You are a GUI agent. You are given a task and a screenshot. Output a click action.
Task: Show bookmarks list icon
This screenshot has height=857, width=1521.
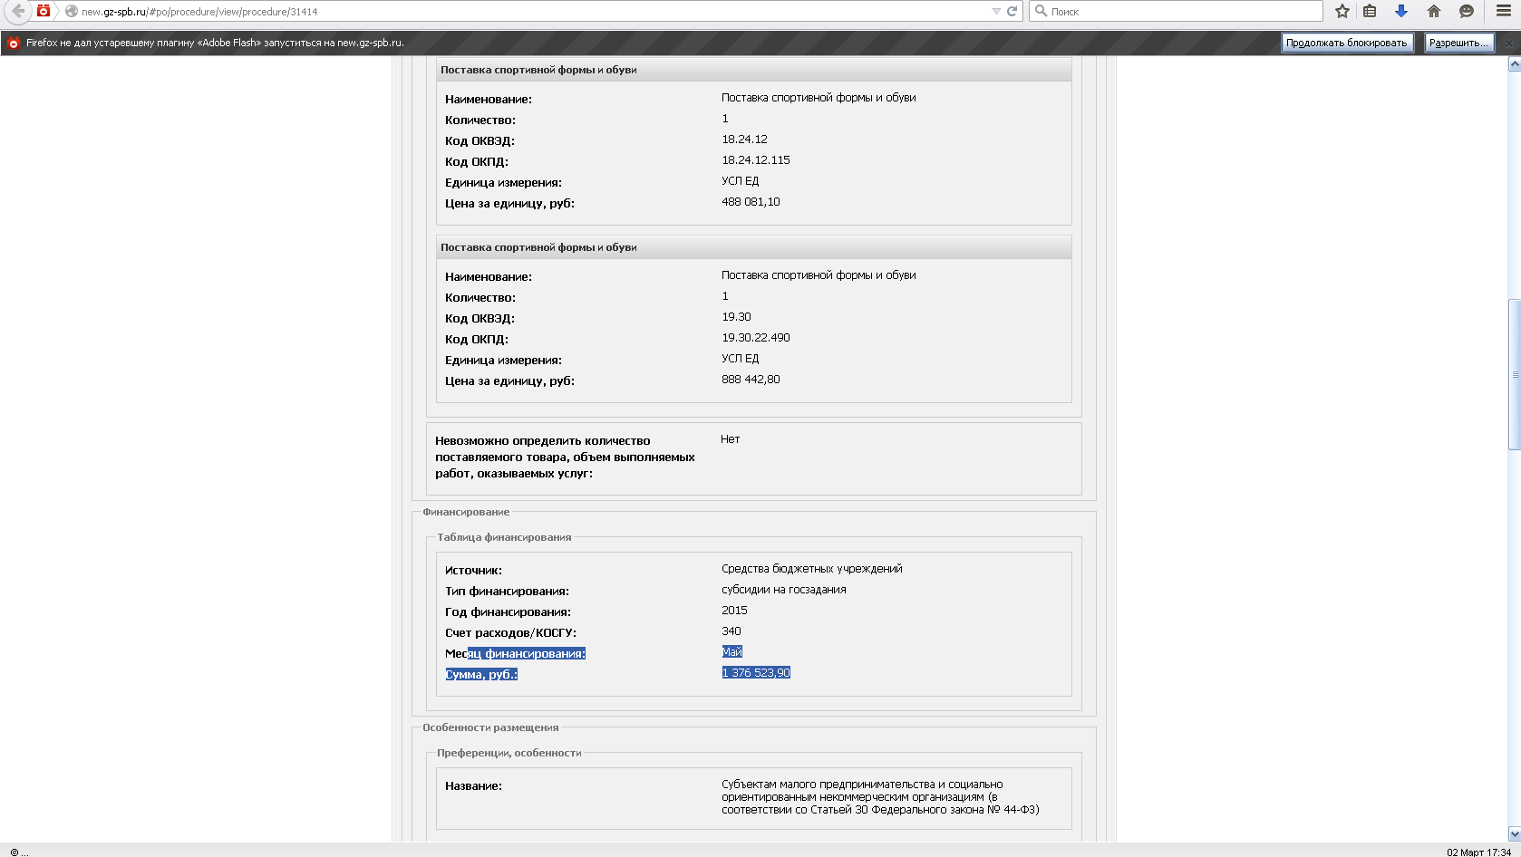pyautogui.click(x=1370, y=11)
